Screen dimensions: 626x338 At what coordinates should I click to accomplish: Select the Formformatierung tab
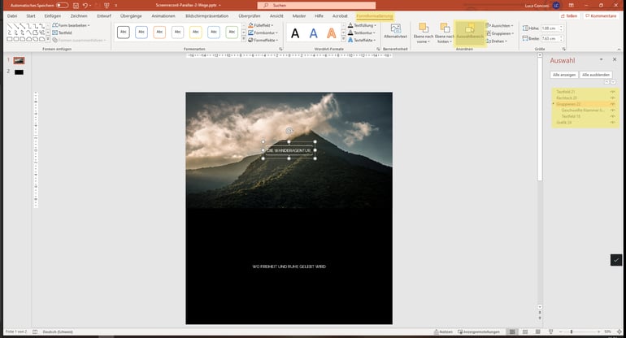tap(375, 16)
